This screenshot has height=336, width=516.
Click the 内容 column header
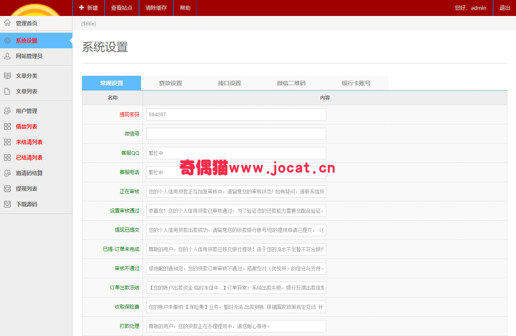(x=325, y=98)
